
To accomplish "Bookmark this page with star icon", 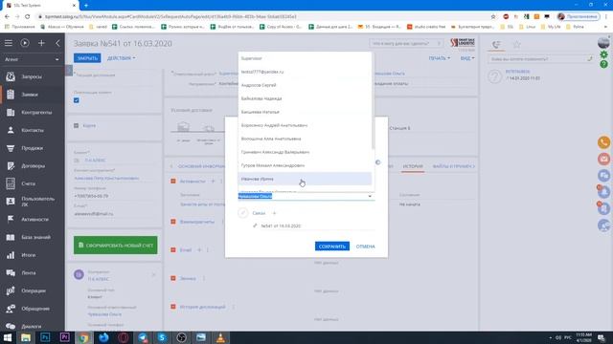I will click(x=493, y=16).
